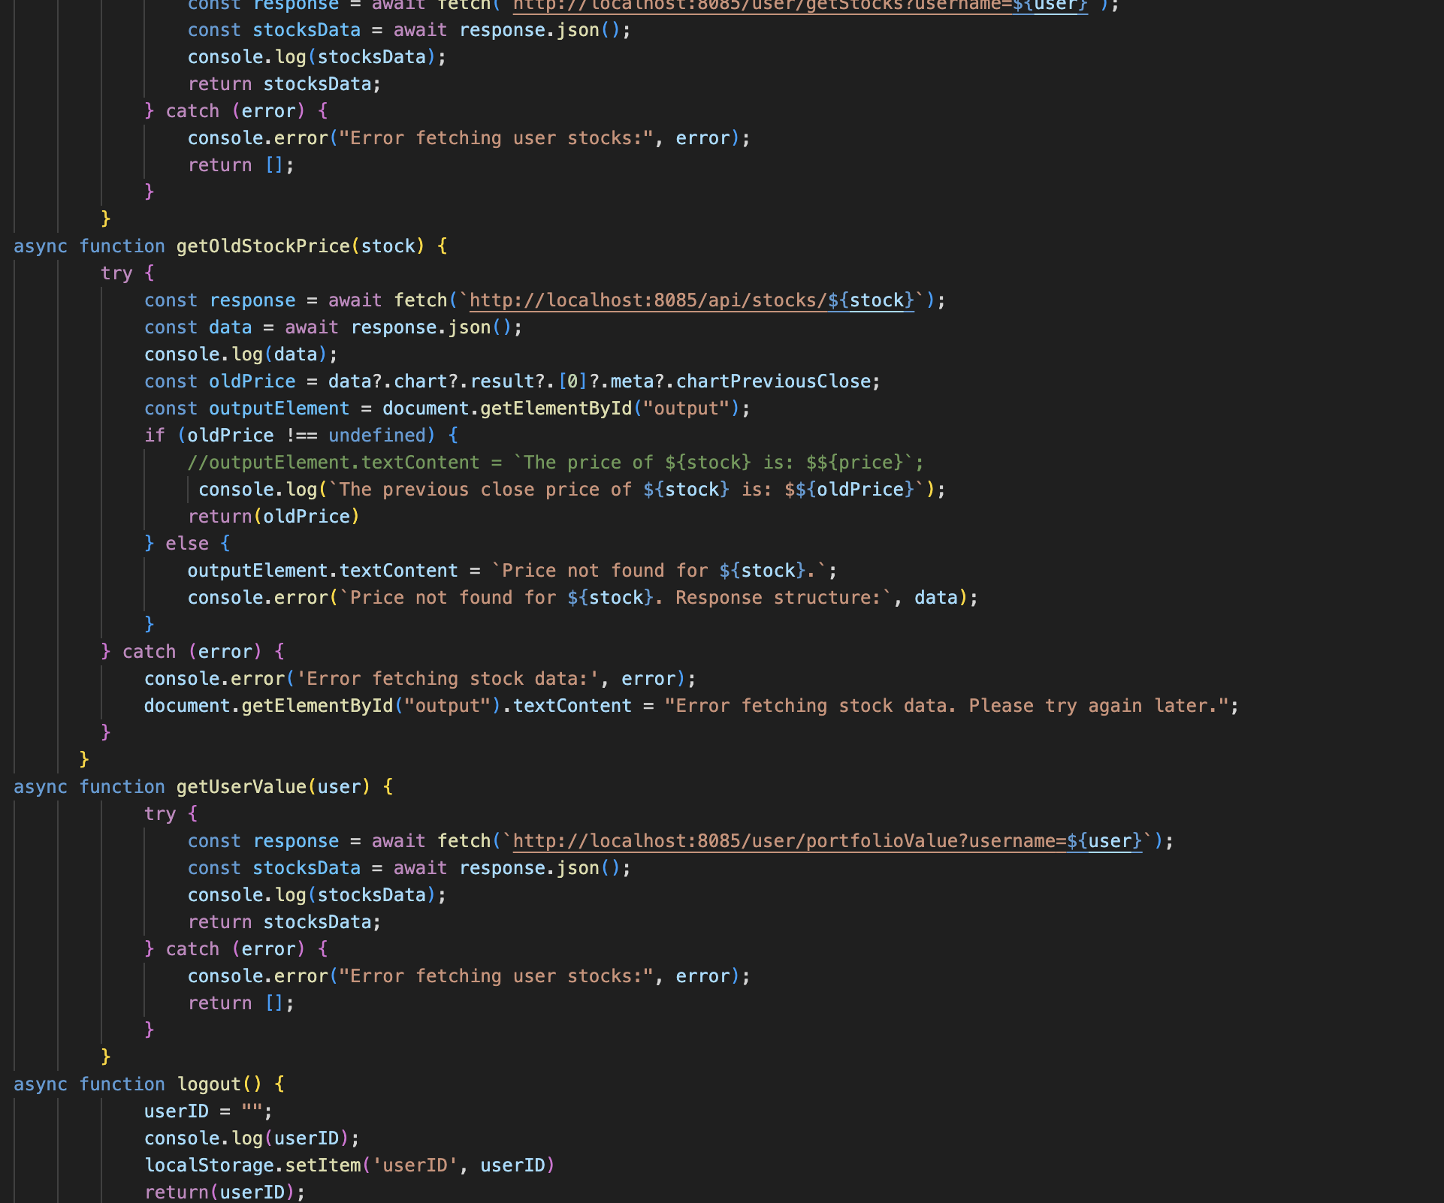Image resolution: width=1444 pixels, height=1203 pixels.
Task: Place cursor on chartPreviousClose property
Action: (772, 381)
